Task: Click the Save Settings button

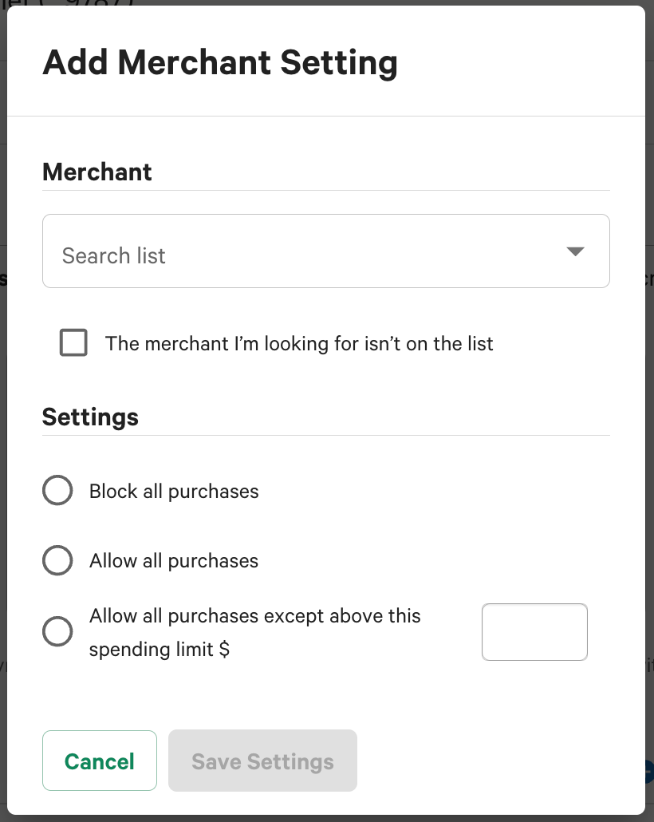Action: tap(262, 761)
